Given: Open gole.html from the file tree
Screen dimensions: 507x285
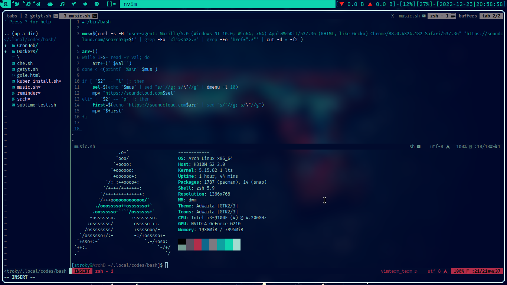Looking at the screenshot, I should [x=28, y=75].
